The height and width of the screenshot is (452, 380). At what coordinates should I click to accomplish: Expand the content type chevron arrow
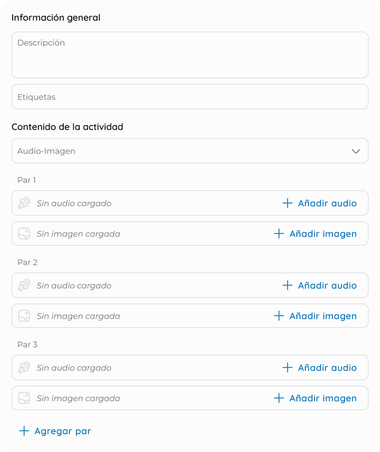(x=356, y=151)
